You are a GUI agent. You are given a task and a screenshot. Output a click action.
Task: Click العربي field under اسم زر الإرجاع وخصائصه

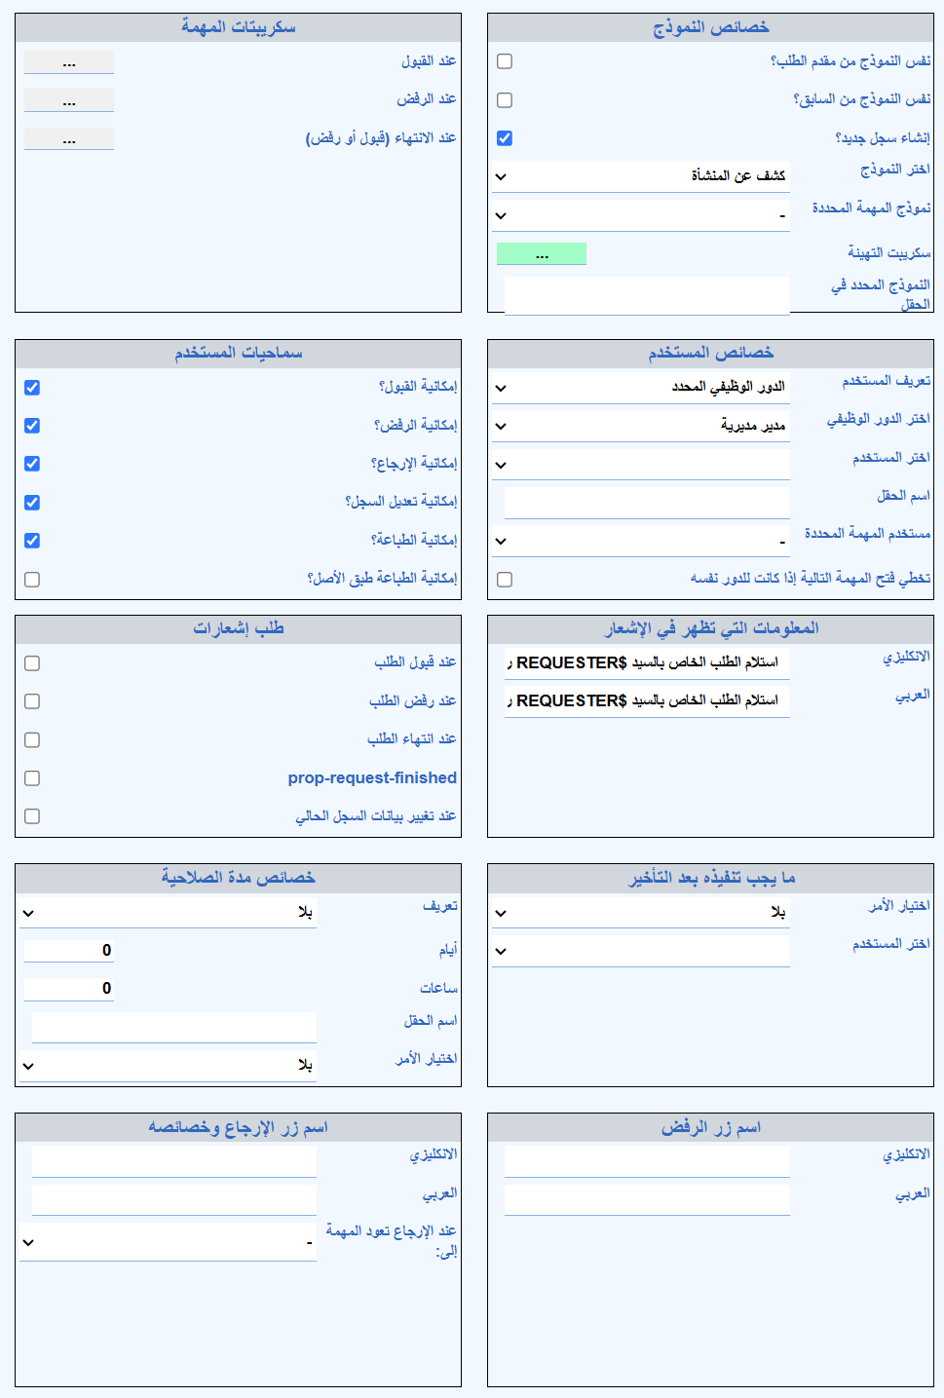coord(174,1200)
